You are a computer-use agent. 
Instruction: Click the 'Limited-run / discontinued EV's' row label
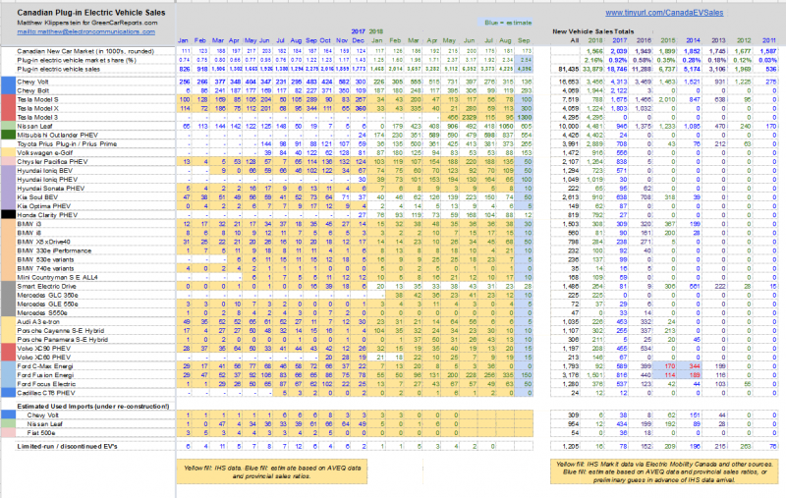coord(67,446)
